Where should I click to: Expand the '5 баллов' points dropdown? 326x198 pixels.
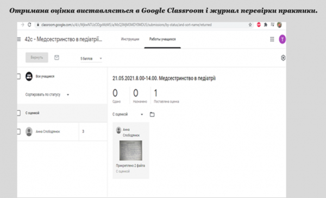(91, 59)
